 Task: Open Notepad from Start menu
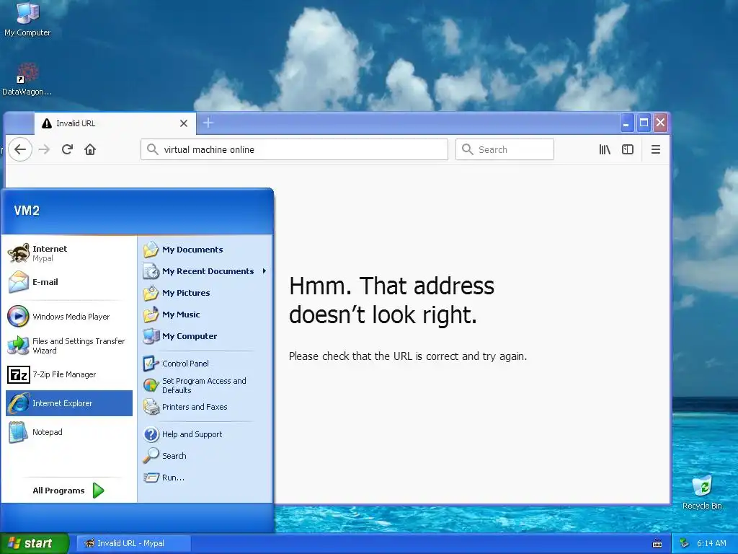tap(69, 432)
